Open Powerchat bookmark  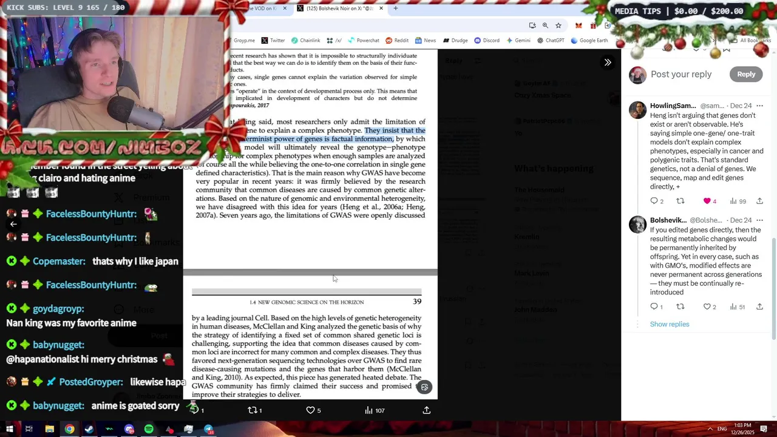pyautogui.click(x=363, y=41)
